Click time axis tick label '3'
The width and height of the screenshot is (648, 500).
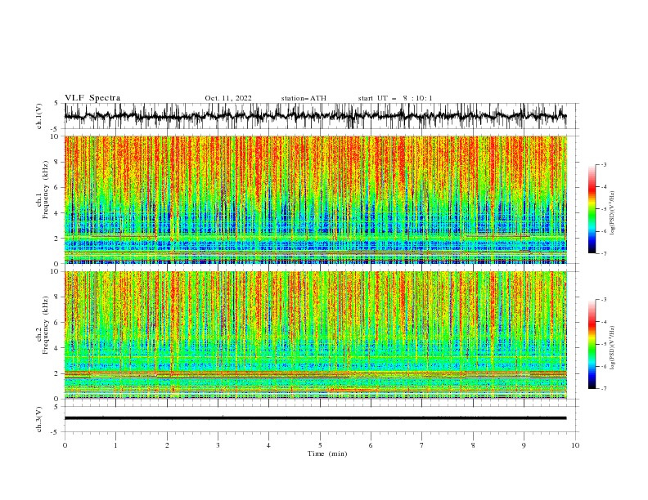pos(218,445)
